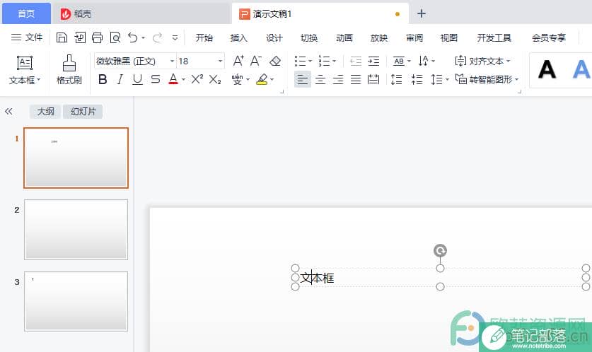Click the distributed alignment icon
Image resolution: width=592 pixels, height=352 pixels.
point(373,79)
